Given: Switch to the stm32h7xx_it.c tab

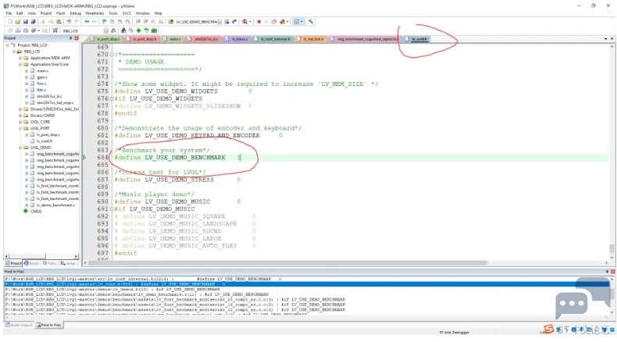Looking at the screenshot, I should click(204, 39).
